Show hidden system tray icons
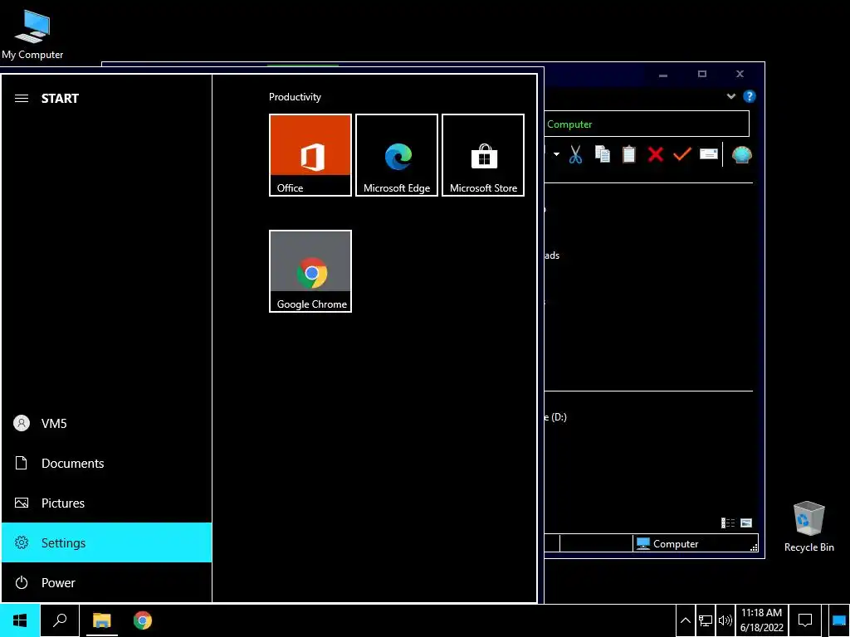 point(685,620)
